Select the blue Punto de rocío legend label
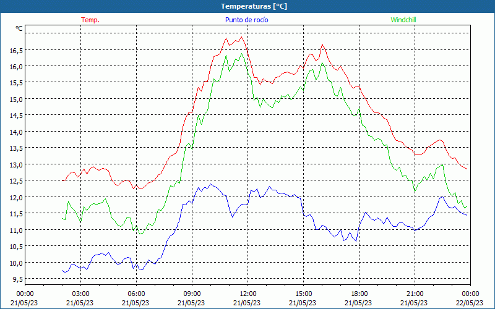 pos(247,20)
